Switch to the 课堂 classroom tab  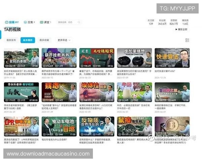[45, 22]
